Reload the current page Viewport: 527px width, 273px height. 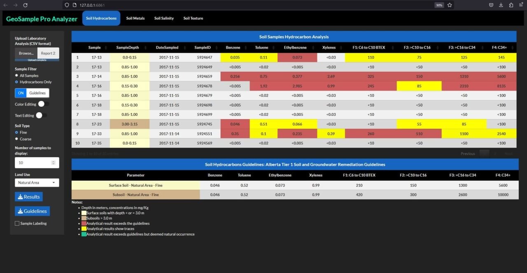point(26,5)
